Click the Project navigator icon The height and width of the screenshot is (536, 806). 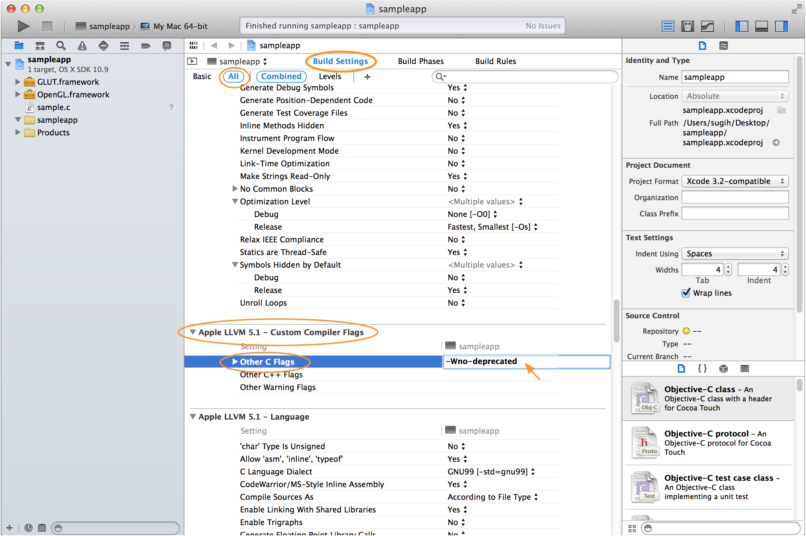click(19, 46)
